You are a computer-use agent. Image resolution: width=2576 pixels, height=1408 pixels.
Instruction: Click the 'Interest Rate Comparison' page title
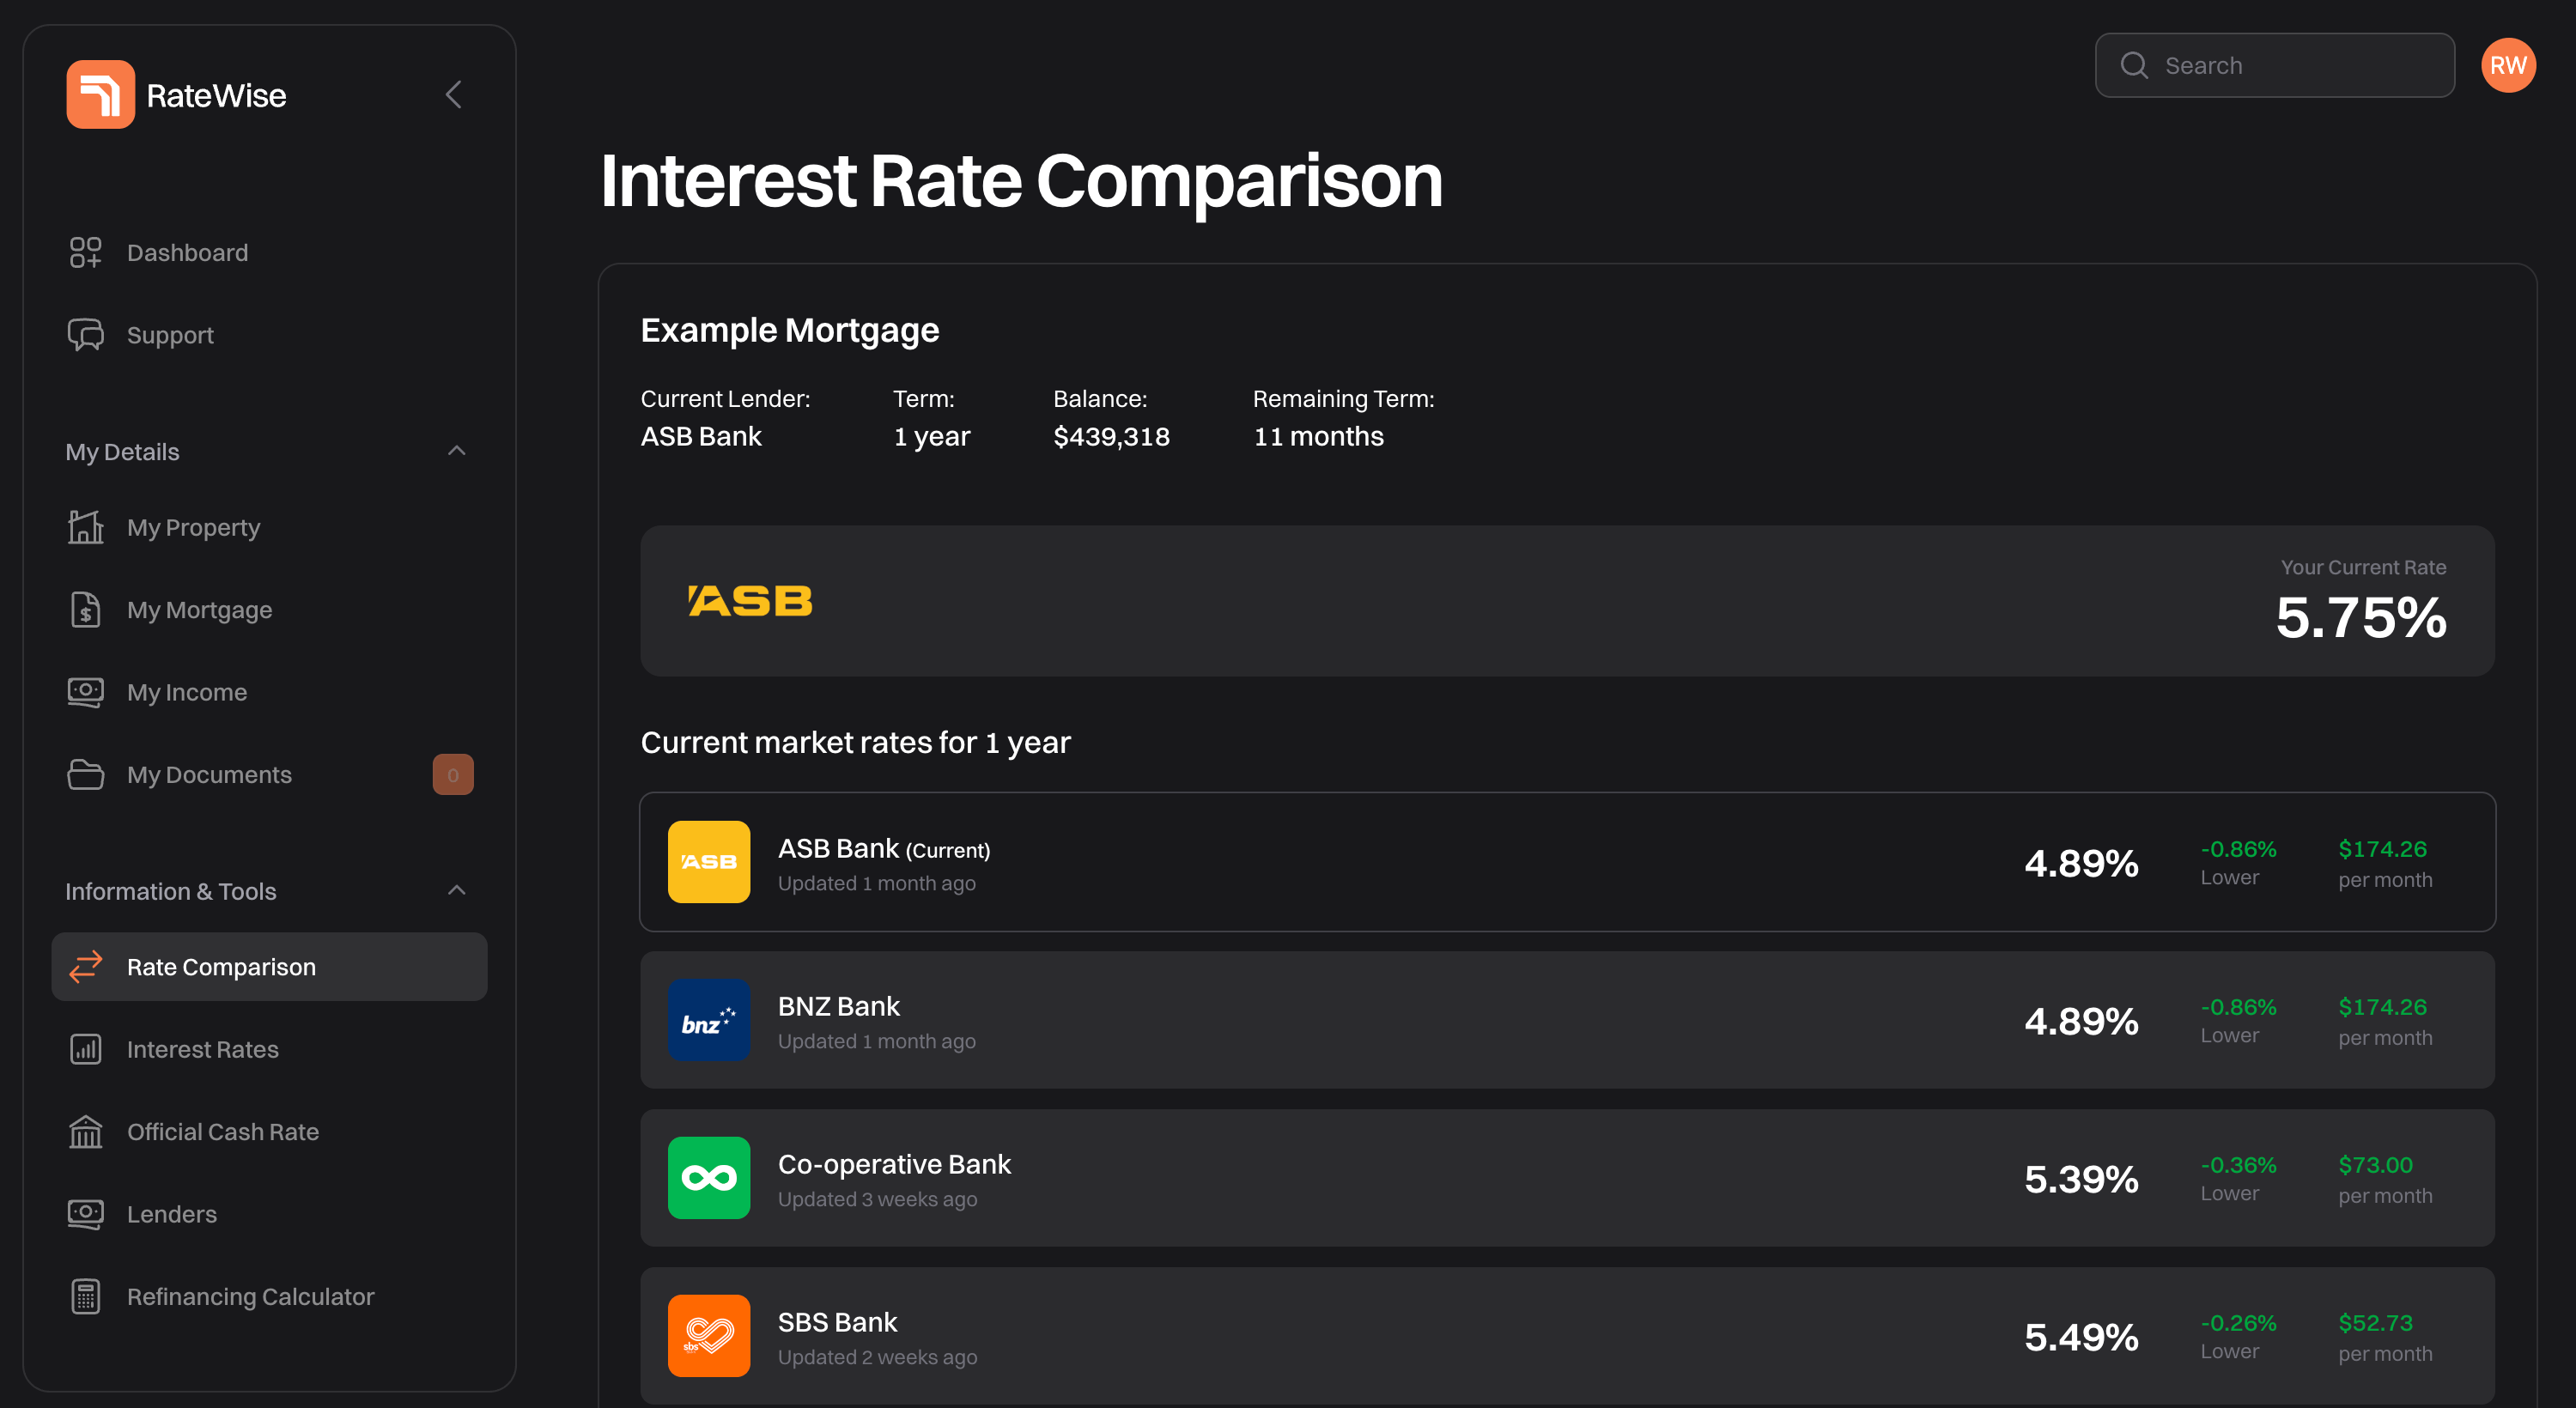pos(1021,181)
